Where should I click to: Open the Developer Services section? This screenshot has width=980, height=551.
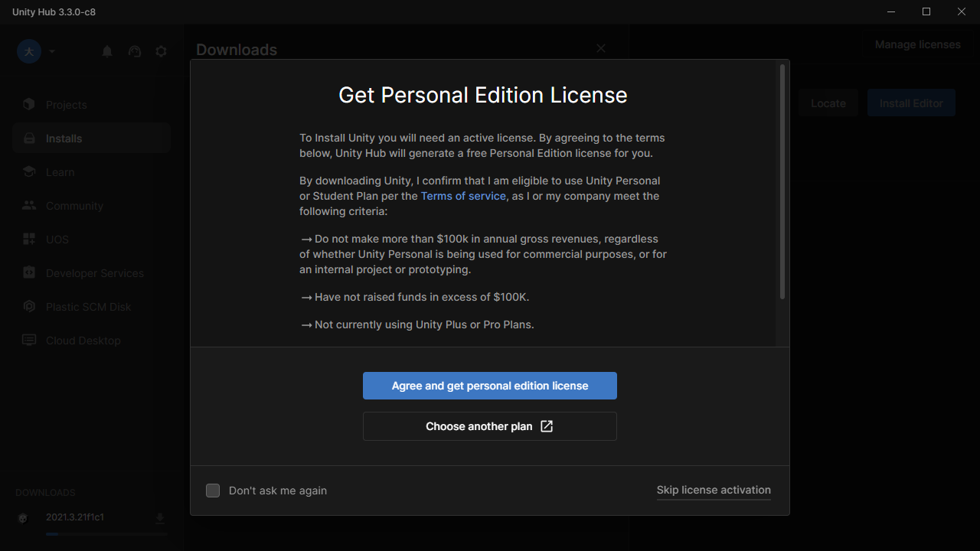(x=94, y=273)
